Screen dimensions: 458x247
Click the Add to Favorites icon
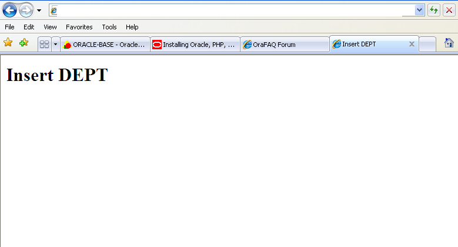click(24, 43)
